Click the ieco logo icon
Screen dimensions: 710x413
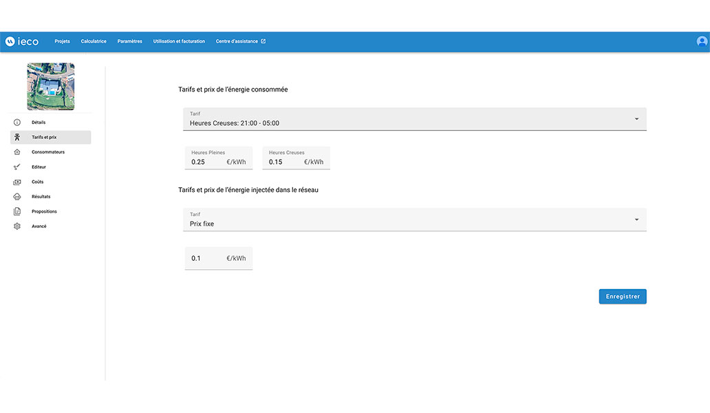[10, 41]
